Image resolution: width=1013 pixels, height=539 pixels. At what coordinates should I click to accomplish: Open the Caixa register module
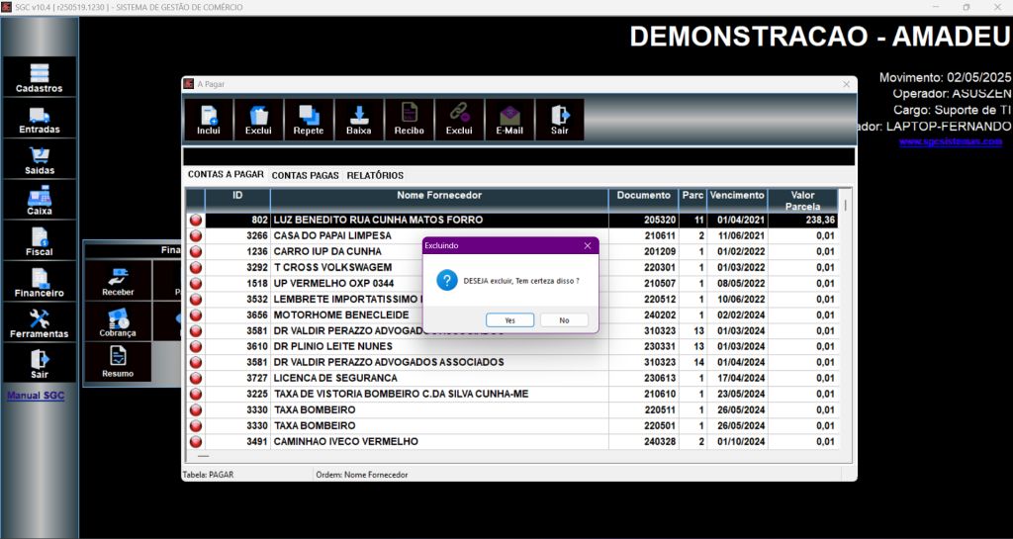pos(40,200)
